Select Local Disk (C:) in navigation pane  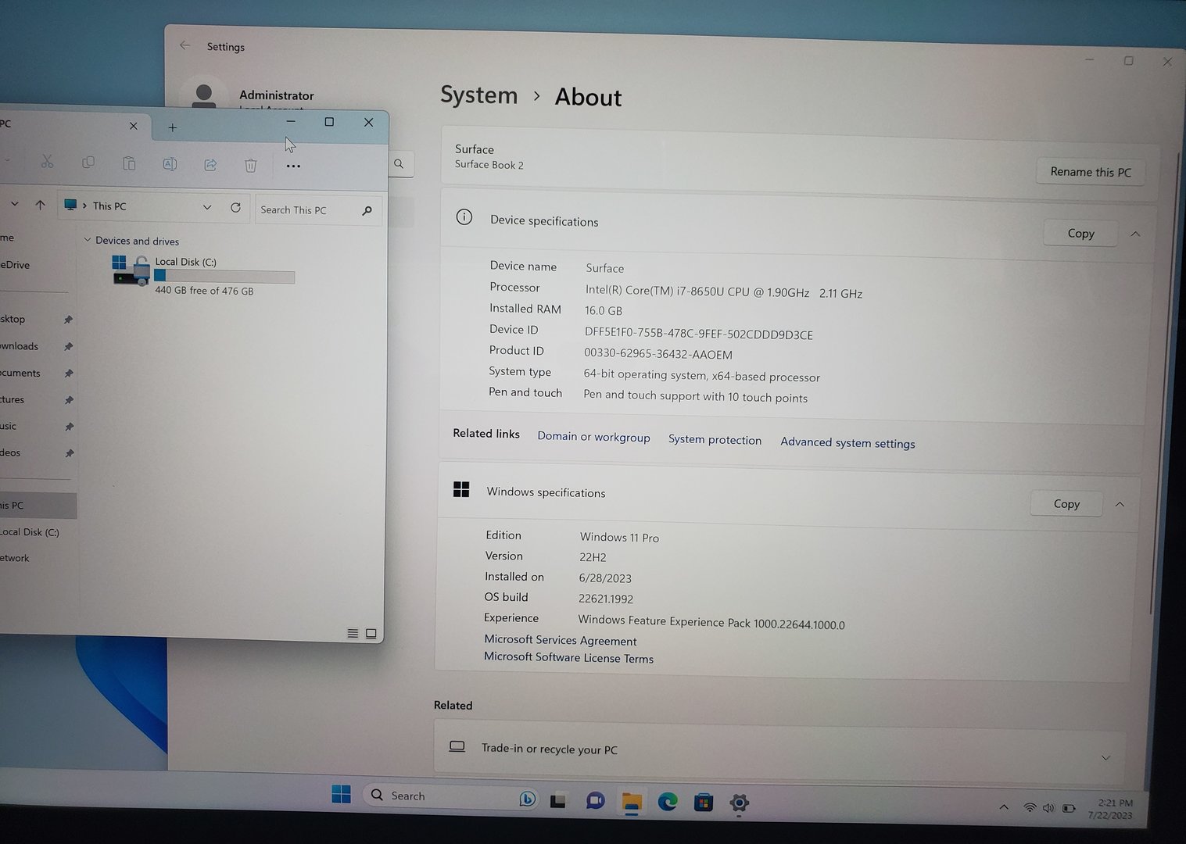[x=30, y=532]
